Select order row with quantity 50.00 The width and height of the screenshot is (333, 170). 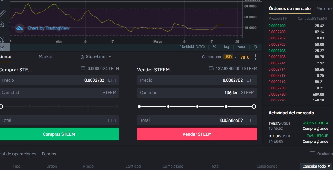[296, 44]
